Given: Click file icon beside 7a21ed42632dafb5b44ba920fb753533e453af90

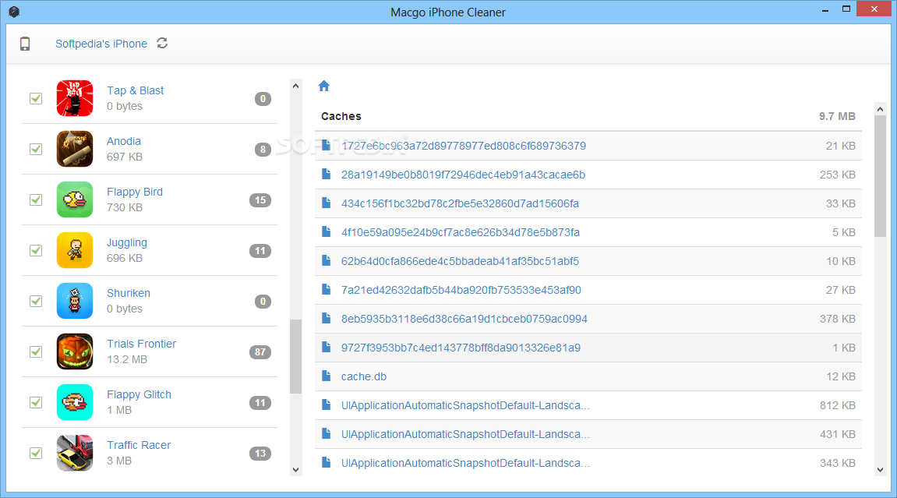Looking at the screenshot, I should [x=326, y=289].
